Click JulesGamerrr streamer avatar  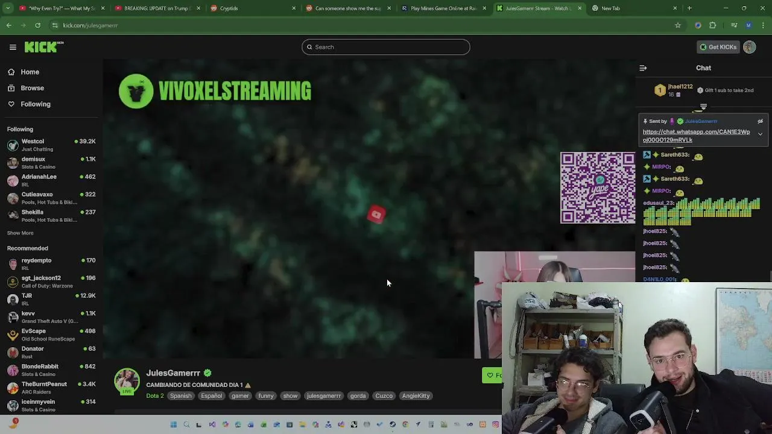point(127,382)
